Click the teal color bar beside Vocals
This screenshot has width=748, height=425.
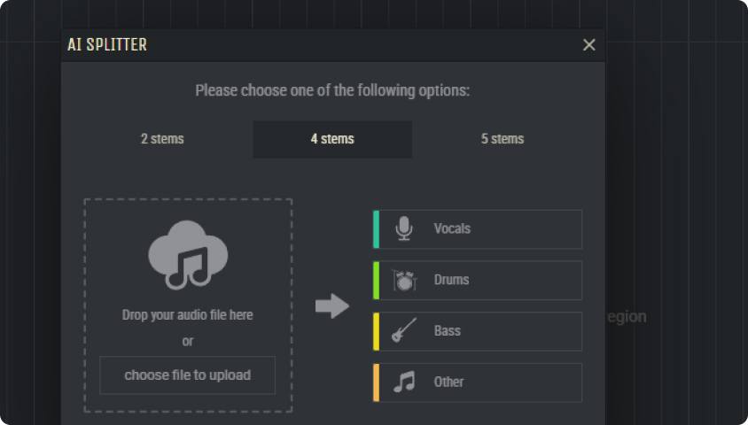click(x=376, y=229)
